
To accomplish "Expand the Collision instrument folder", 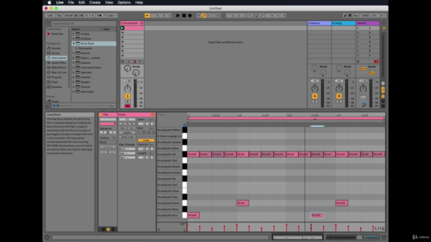I will click(x=73, y=39).
